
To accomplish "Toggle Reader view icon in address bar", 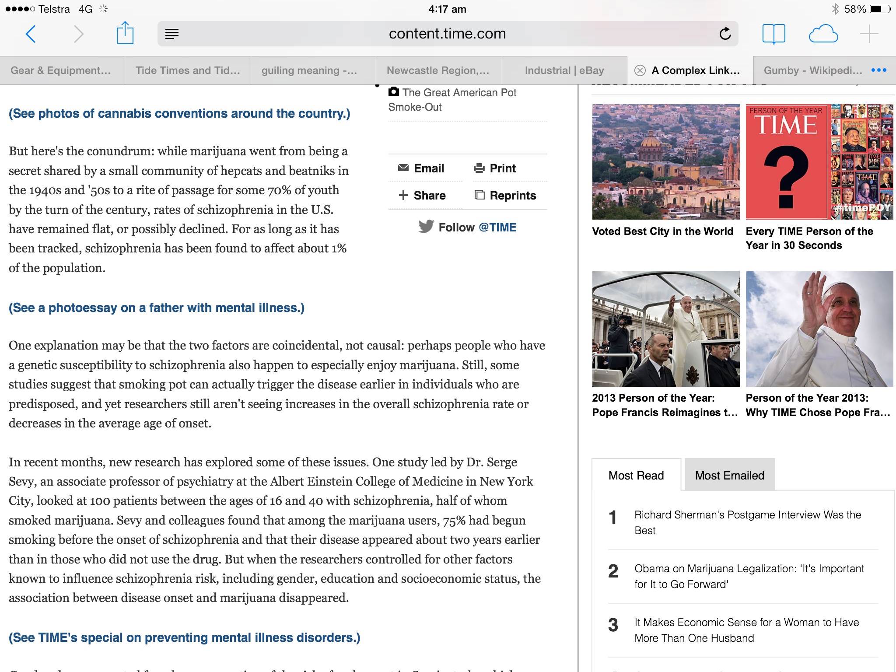I will 172,34.
